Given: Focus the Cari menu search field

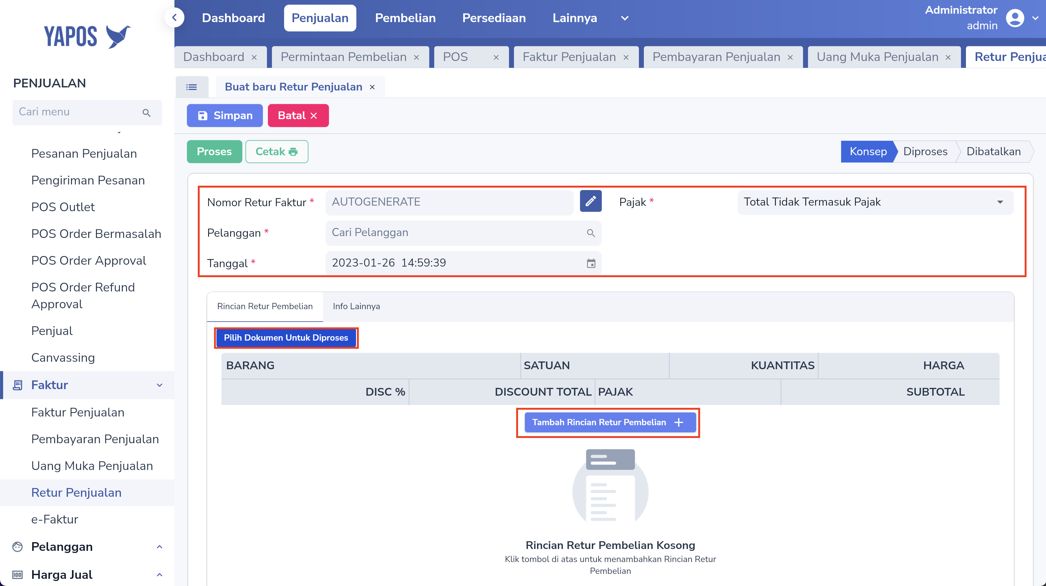Looking at the screenshot, I should click(x=87, y=112).
